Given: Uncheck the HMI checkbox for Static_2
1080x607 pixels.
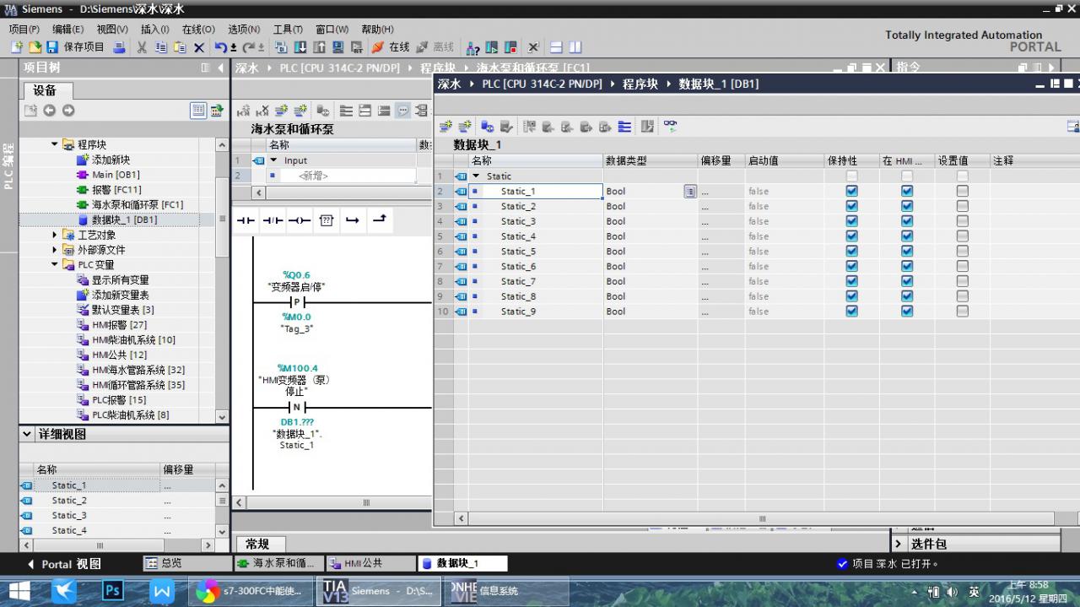Looking at the screenshot, I should coord(907,206).
